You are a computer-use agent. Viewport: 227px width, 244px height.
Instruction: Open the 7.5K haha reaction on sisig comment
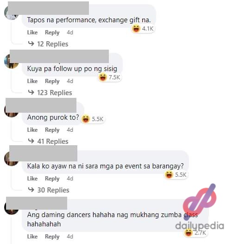point(109,77)
